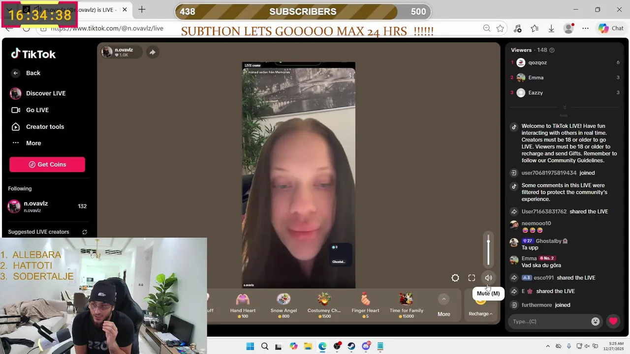Open a new browser tab

(x=142, y=9)
